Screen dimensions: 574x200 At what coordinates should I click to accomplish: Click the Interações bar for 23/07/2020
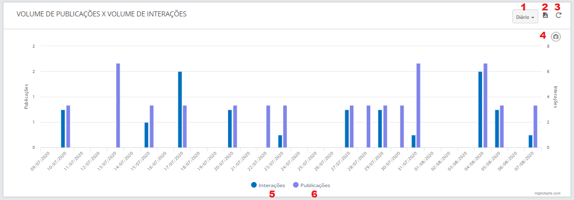pyautogui.click(x=280, y=141)
